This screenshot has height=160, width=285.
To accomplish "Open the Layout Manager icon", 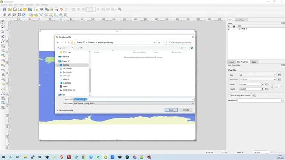I will tap(20, 9).
